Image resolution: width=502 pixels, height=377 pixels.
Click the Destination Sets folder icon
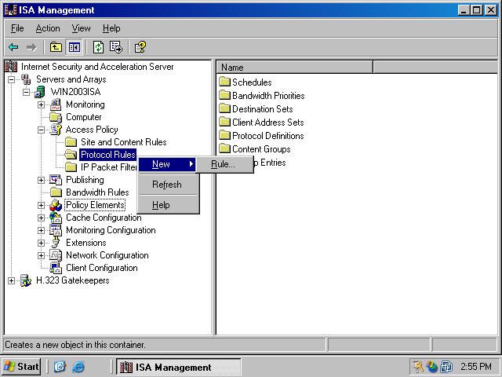pos(225,108)
